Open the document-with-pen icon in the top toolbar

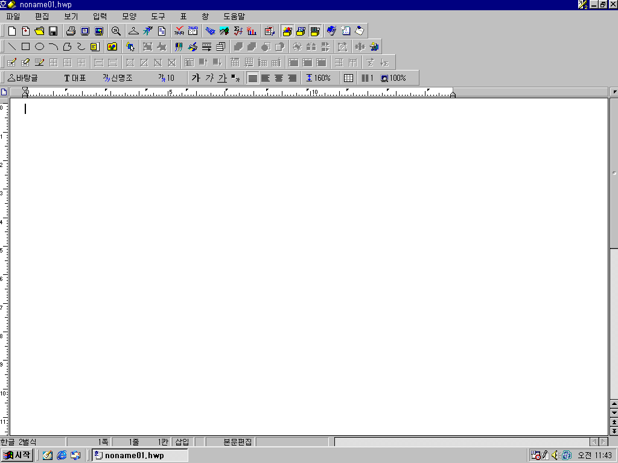tap(270, 31)
